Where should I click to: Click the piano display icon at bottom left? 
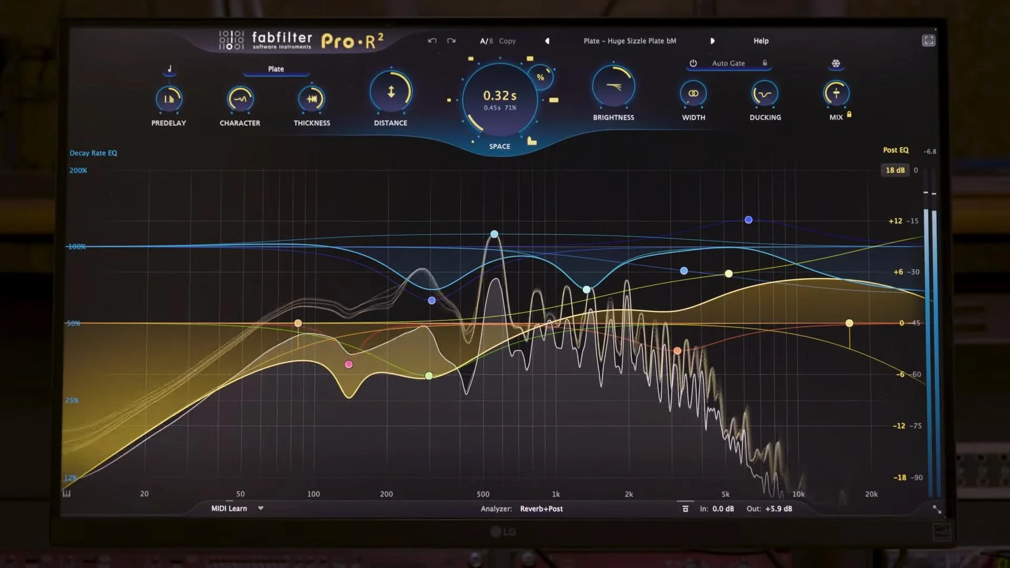pos(67,493)
